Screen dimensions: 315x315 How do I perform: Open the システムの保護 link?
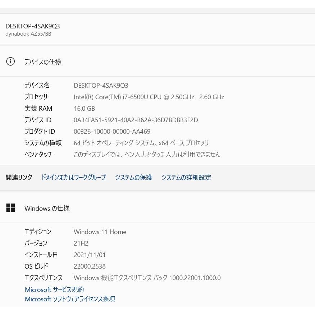coord(133,177)
